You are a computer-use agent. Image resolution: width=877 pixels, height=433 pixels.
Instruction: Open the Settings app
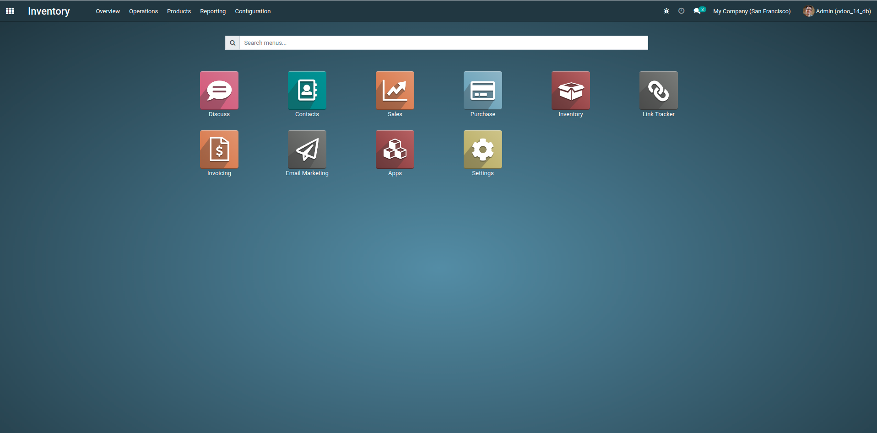(482, 150)
